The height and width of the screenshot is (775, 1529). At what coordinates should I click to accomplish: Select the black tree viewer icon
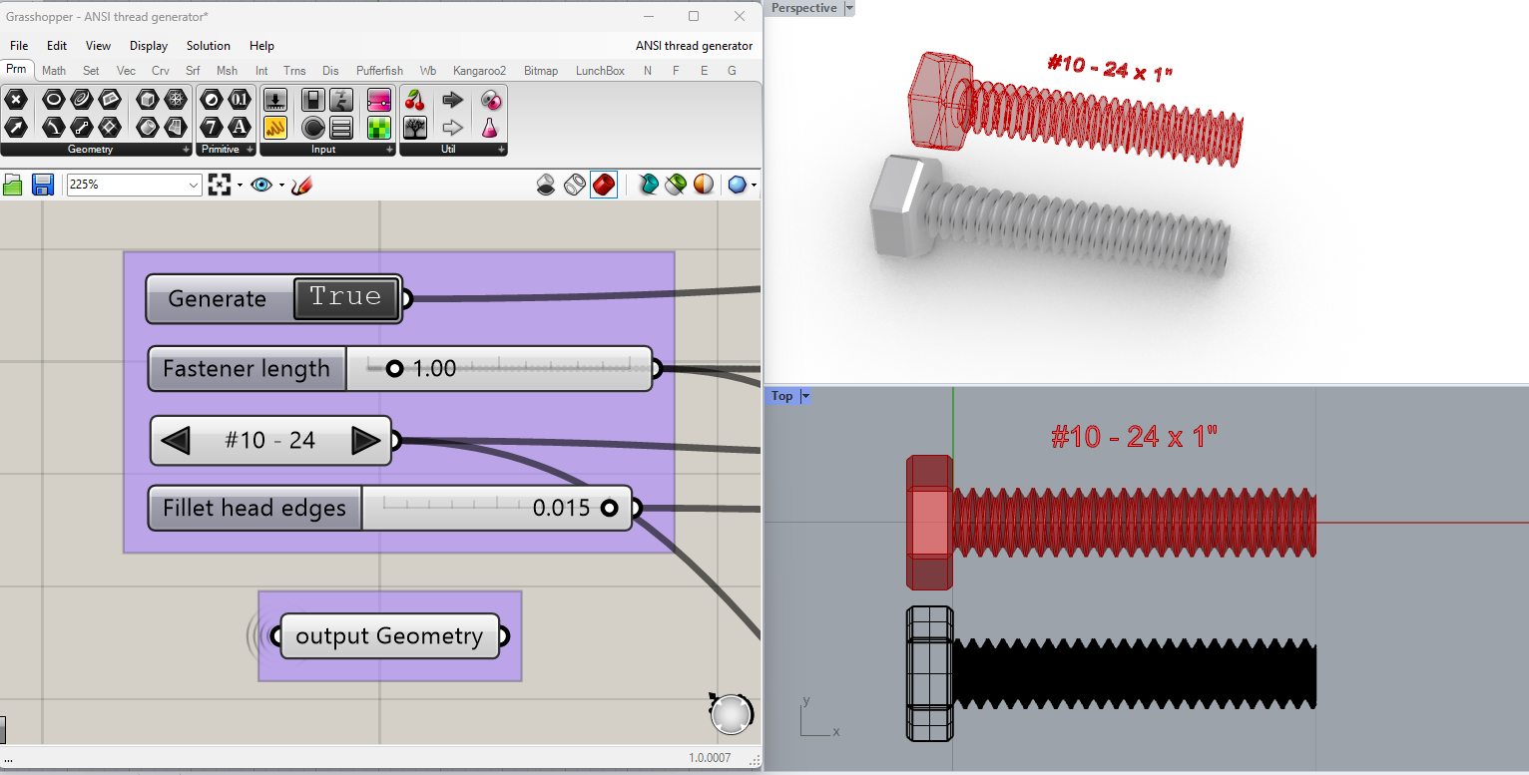[x=415, y=127]
